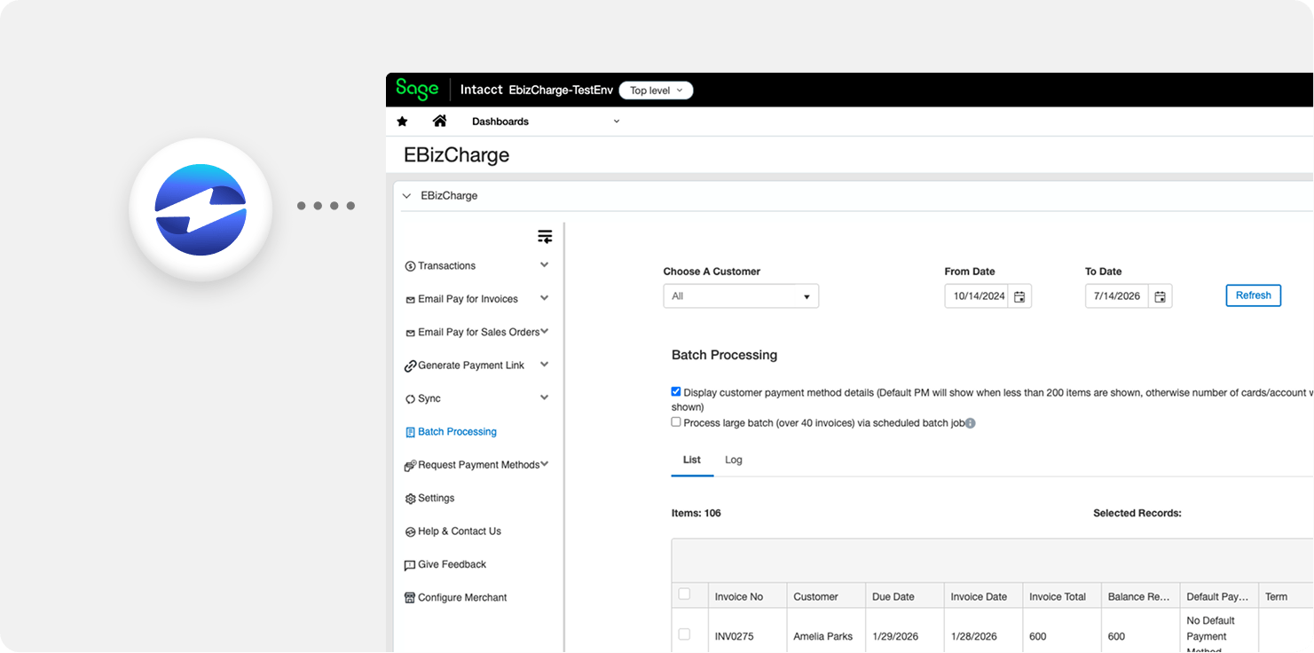Collapse the EBizCharge section

click(406, 196)
